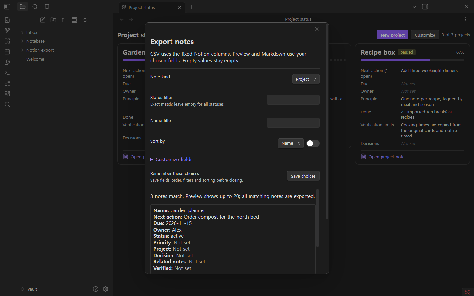Image resolution: width=474 pixels, height=296 pixels.
Task: Toggle the right sidebar icon
Action: (425, 7)
